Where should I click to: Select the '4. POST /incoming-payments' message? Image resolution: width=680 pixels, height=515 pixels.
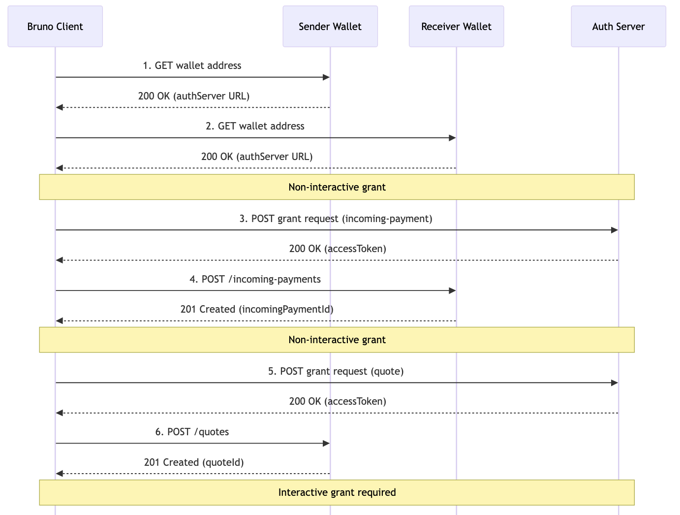click(x=255, y=279)
